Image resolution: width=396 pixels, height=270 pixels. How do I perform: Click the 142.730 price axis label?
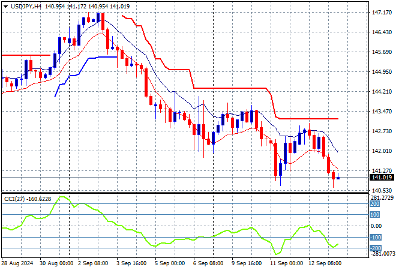coord(382,131)
